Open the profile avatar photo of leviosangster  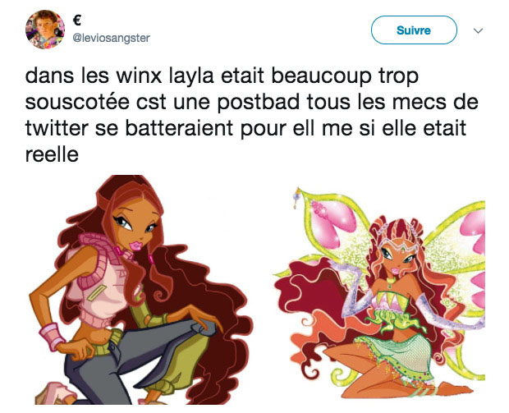[45, 30]
